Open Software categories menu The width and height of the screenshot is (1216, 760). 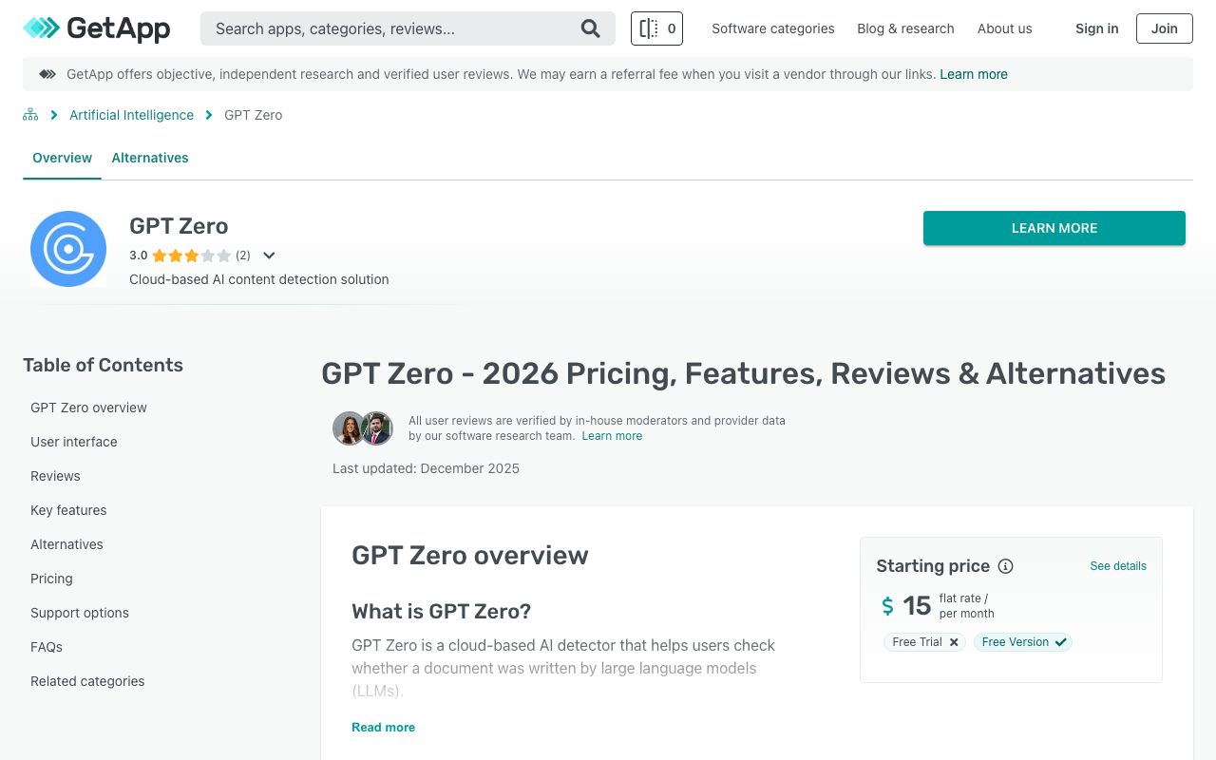pos(773,28)
